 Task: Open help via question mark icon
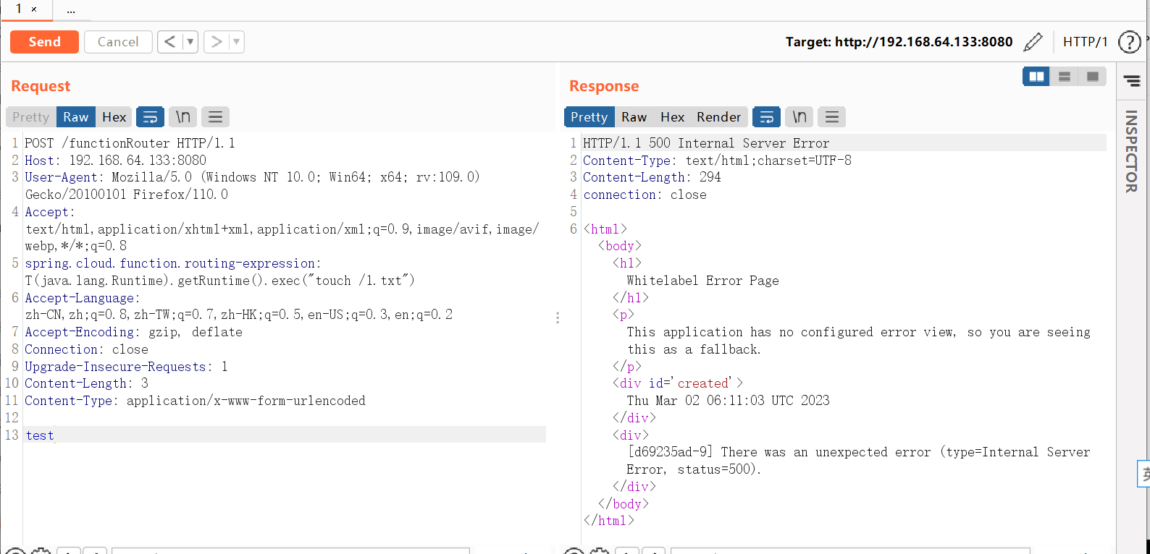click(x=1130, y=42)
